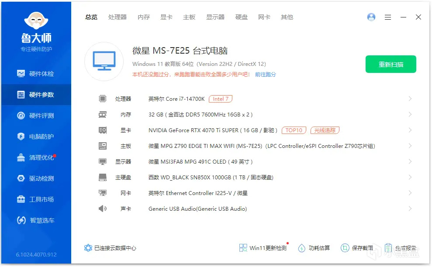The width and height of the screenshot is (432, 267).
Task: Click the display monitor row icon
Action: [103, 161]
